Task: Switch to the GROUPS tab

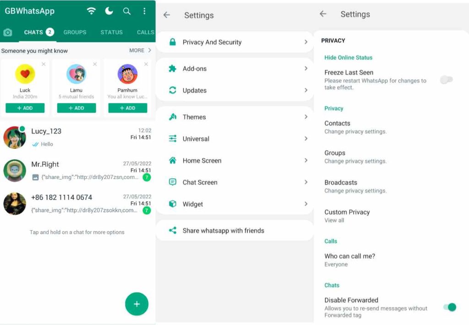Action: pos(75,32)
